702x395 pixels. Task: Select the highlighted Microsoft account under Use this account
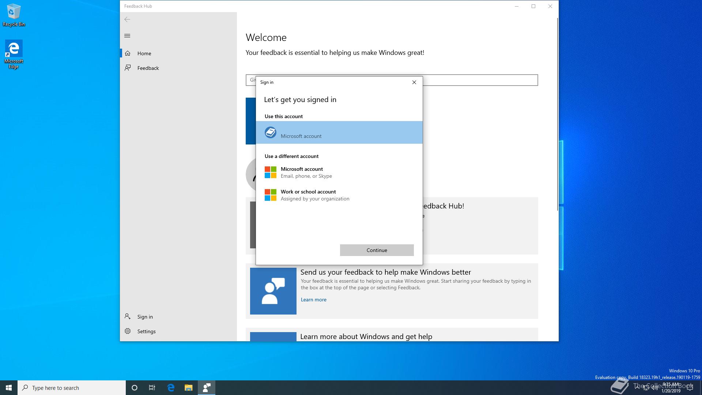(339, 132)
